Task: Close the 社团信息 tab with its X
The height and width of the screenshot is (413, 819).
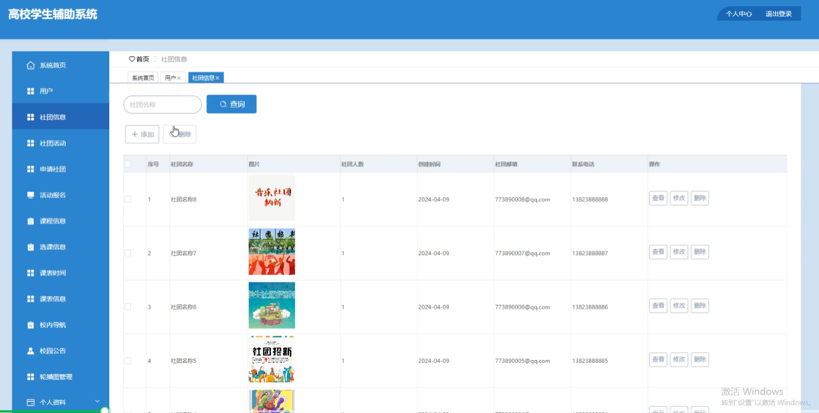Action: click(x=217, y=78)
